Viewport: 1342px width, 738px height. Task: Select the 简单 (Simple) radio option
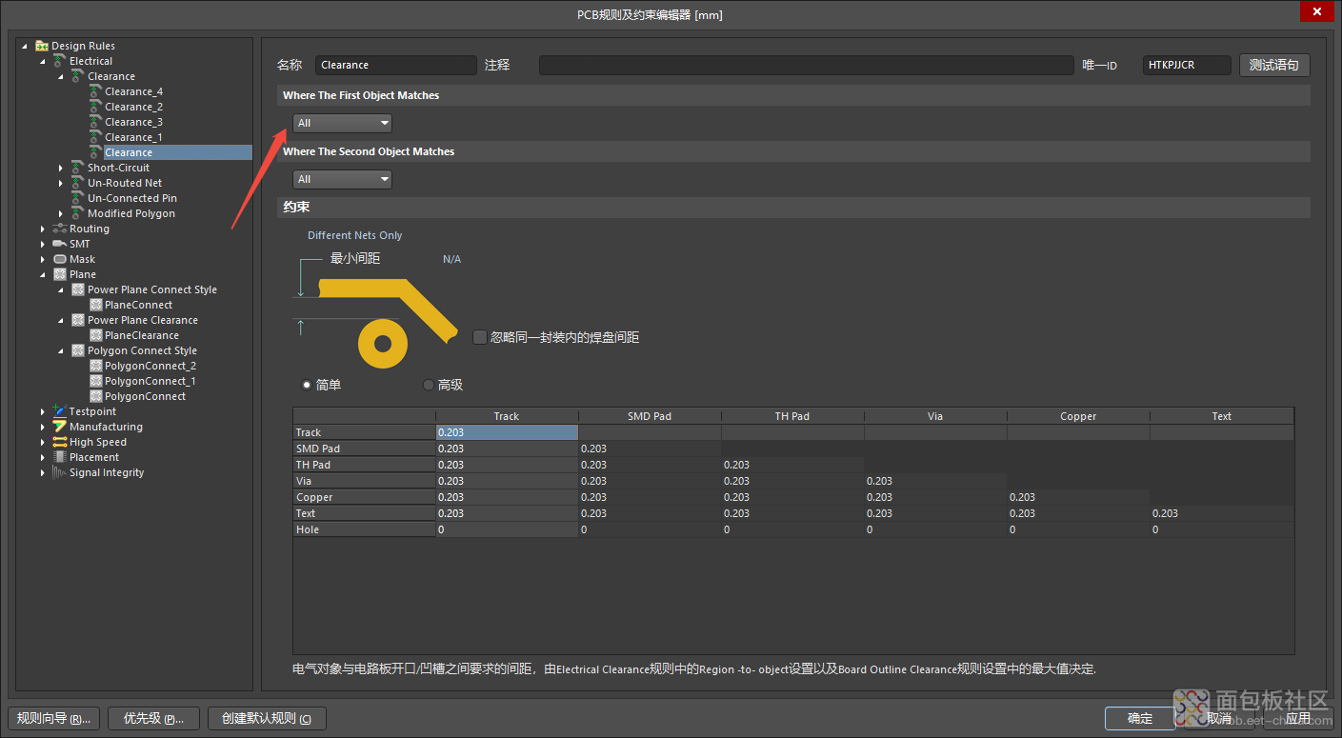306,385
